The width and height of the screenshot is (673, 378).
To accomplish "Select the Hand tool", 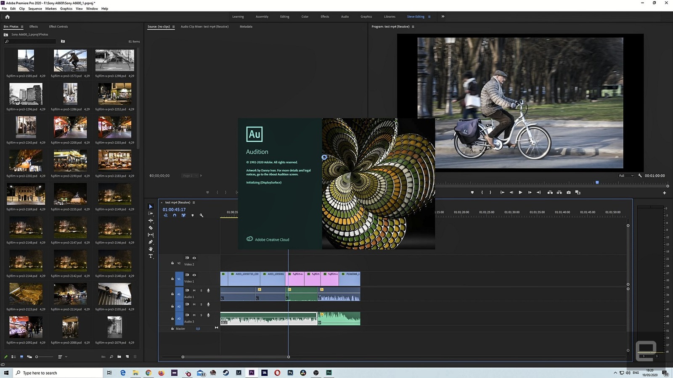I will click(151, 249).
